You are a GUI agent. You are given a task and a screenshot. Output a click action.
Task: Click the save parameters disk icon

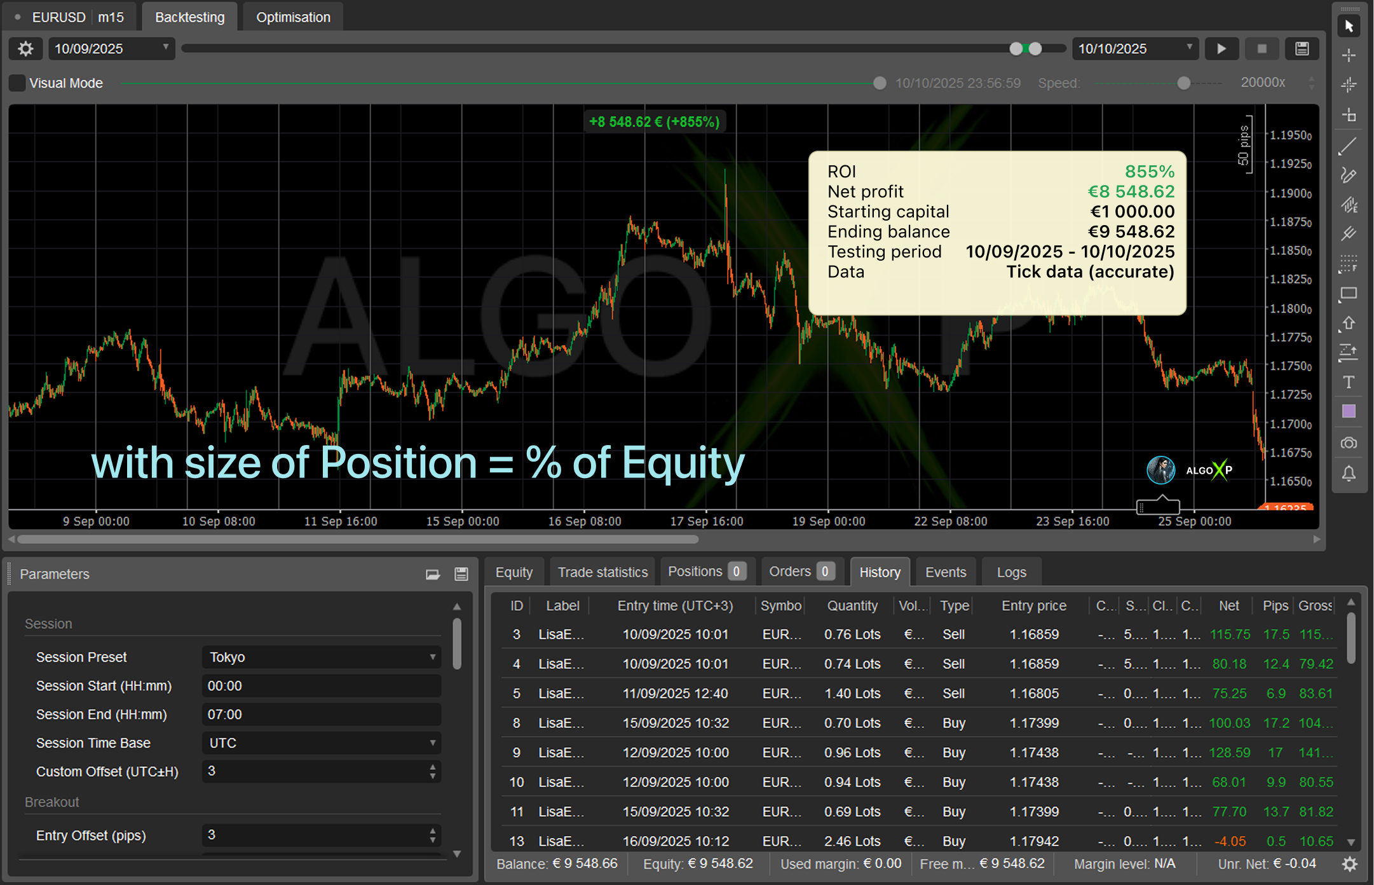point(461,574)
